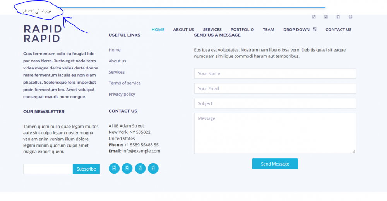The image size is (387, 201).
Task: Click the fourth round social icon under Contact Us
Action: (x=153, y=168)
